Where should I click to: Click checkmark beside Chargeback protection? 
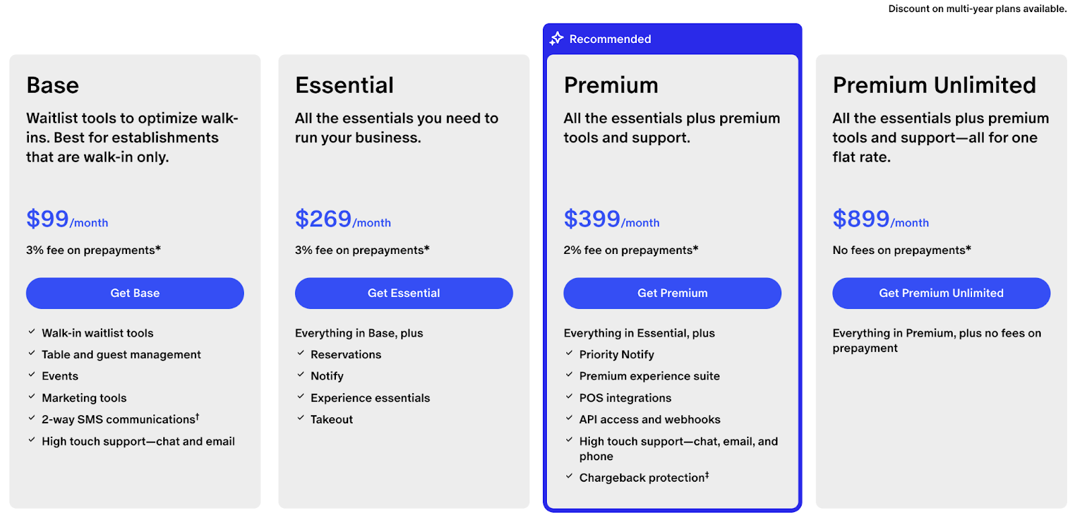pos(569,476)
